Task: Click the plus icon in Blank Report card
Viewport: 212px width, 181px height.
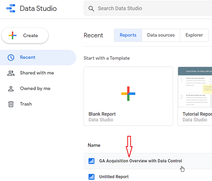Action: pyautogui.click(x=128, y=94)
